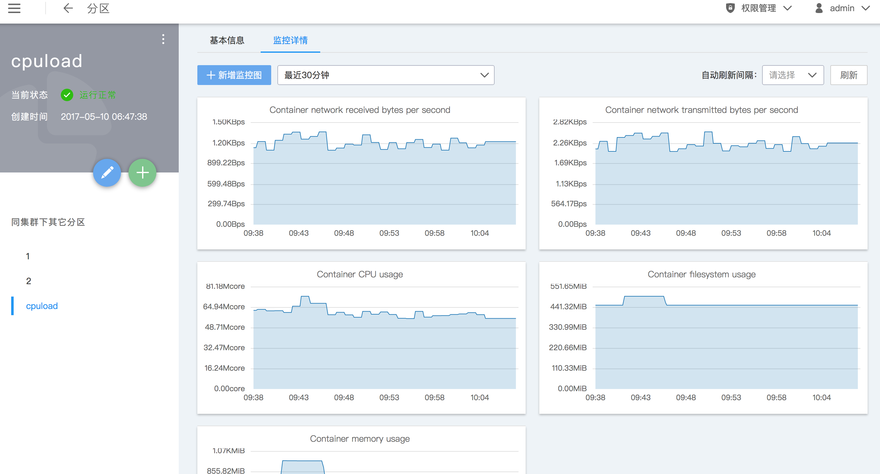This screenshot has height=474, width=880.
Task: Select the 监控详情 tab
Action: (x=290, y=40)
